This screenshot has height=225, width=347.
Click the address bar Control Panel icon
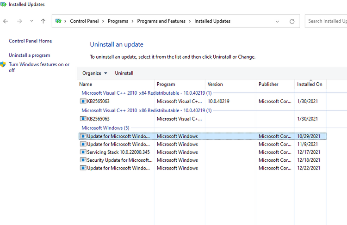pos(58,21)
